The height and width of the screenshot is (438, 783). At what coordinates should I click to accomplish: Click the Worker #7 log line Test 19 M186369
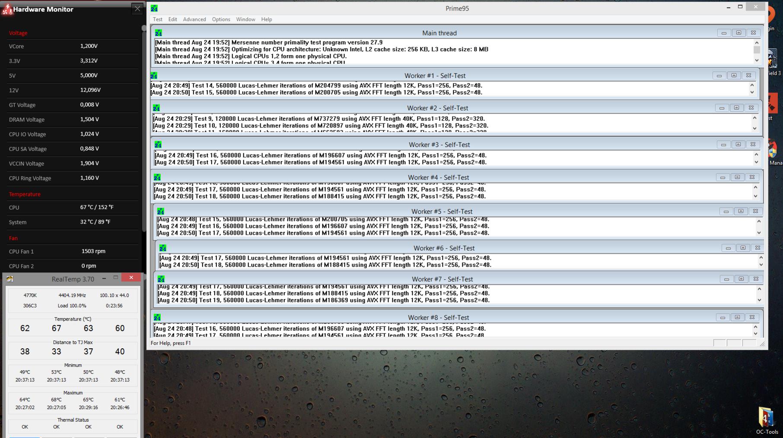click(323, 300)
